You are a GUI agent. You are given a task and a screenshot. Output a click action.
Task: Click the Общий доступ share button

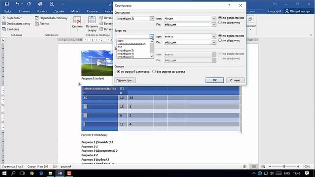pyautogui.click(x=297, y=11)
